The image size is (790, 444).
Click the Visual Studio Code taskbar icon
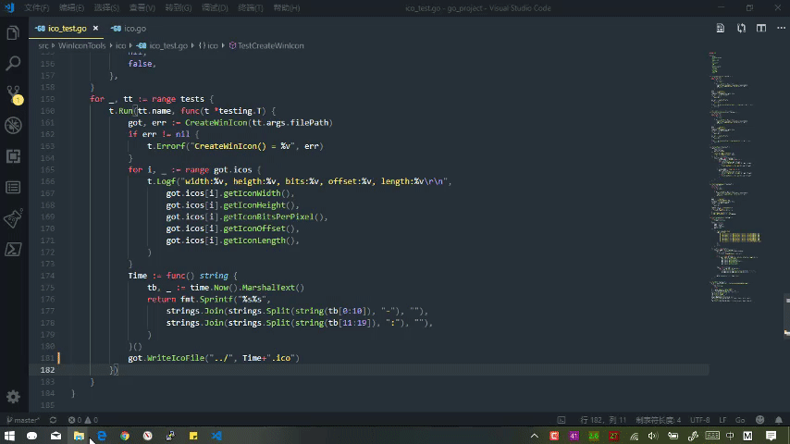[x=216, y=436]
